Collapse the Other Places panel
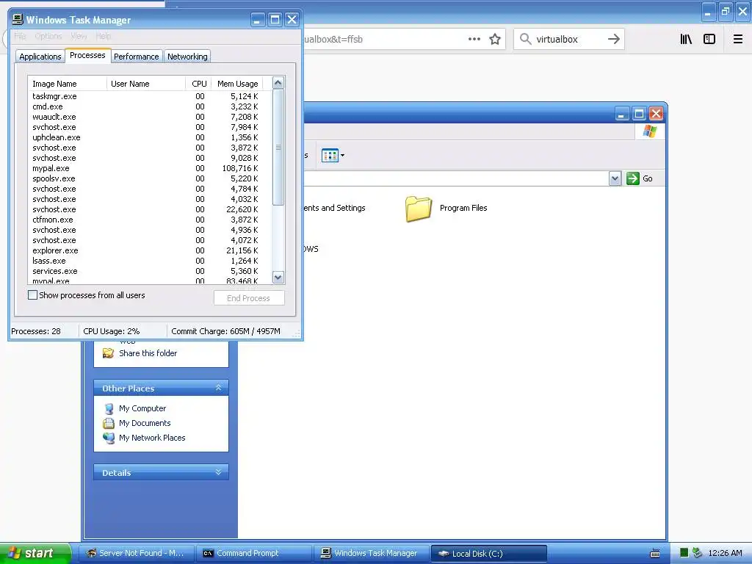The width and height of the screenshot is (752, 564). [x=218, y=388]
